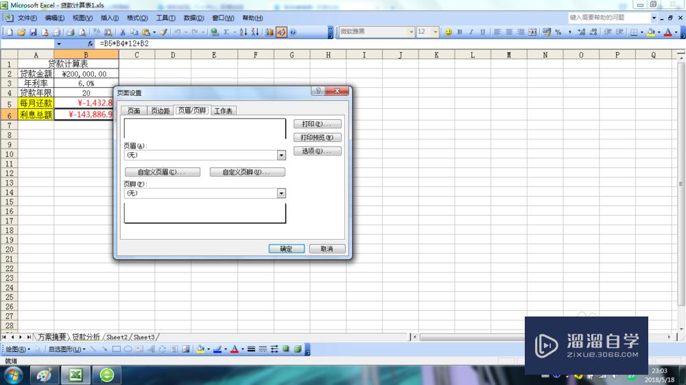Click the Copy icon in toolbar
The width and height of the screenshot is (686, 385).
pyautogui.click(x=134, y=32)
